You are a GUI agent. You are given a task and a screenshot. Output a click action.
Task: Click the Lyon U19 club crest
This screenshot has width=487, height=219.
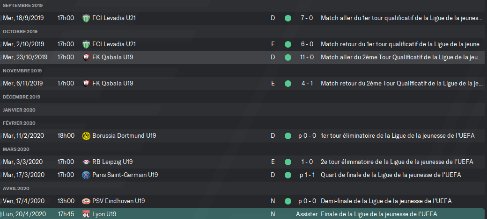tap(86, 214)
